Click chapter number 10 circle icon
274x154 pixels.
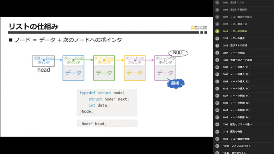217,67
